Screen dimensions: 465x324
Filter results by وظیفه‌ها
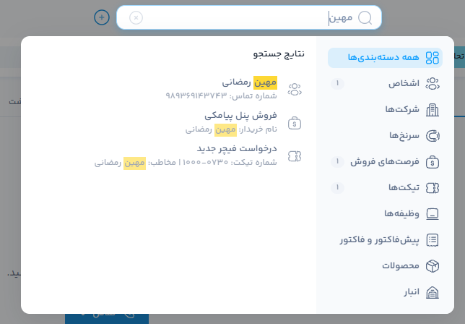pos(385,214)
